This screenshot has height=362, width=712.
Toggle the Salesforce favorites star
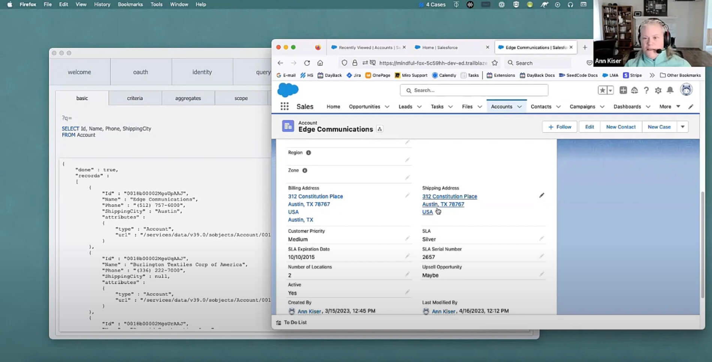point(602,90)
